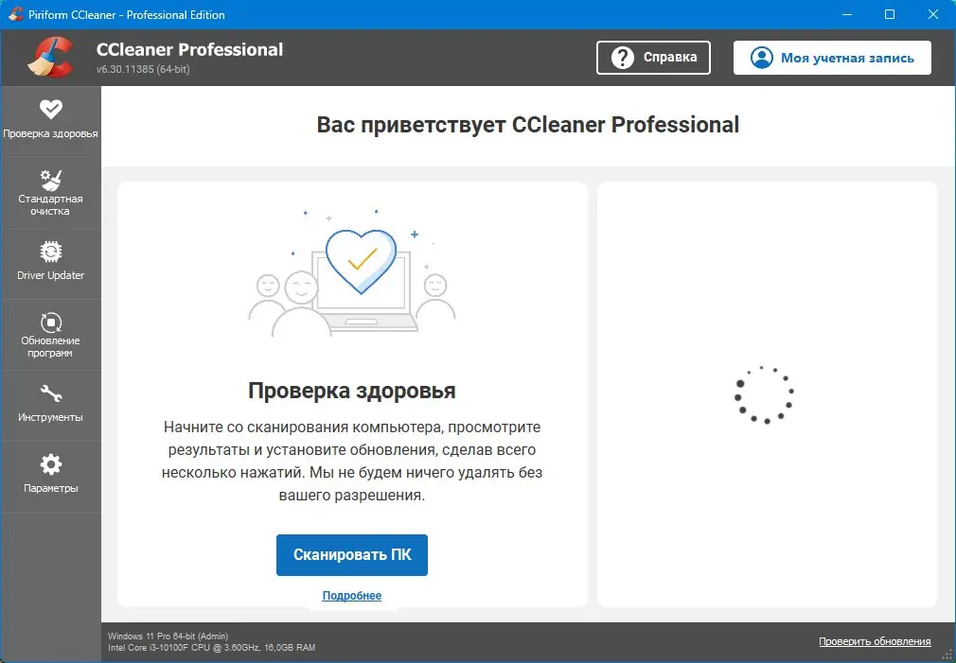Click the CCleaner logo in the header

[x=52, y=57]
